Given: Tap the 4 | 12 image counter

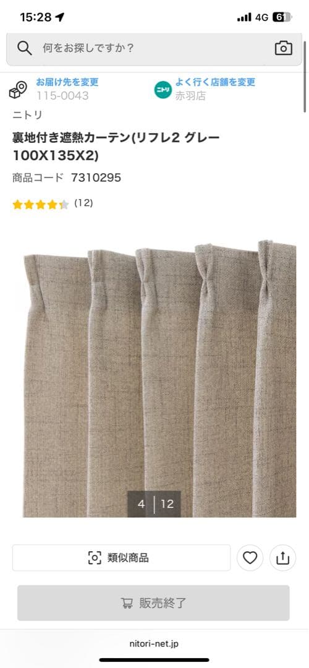Looking at the screenshot, I should [154, 504].
